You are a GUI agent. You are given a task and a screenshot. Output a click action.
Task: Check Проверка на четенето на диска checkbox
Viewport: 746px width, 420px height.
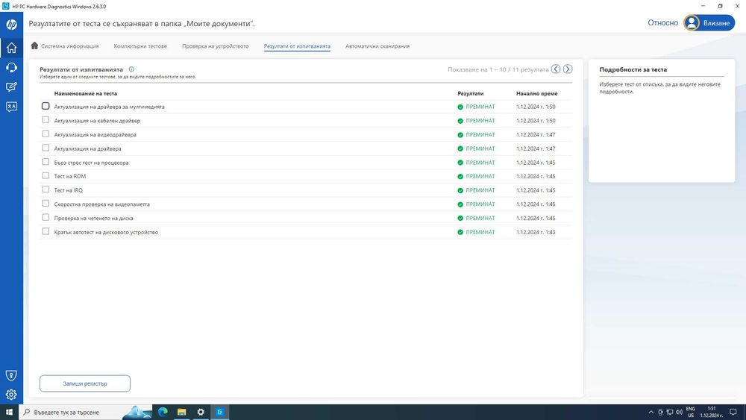point(46,217)
